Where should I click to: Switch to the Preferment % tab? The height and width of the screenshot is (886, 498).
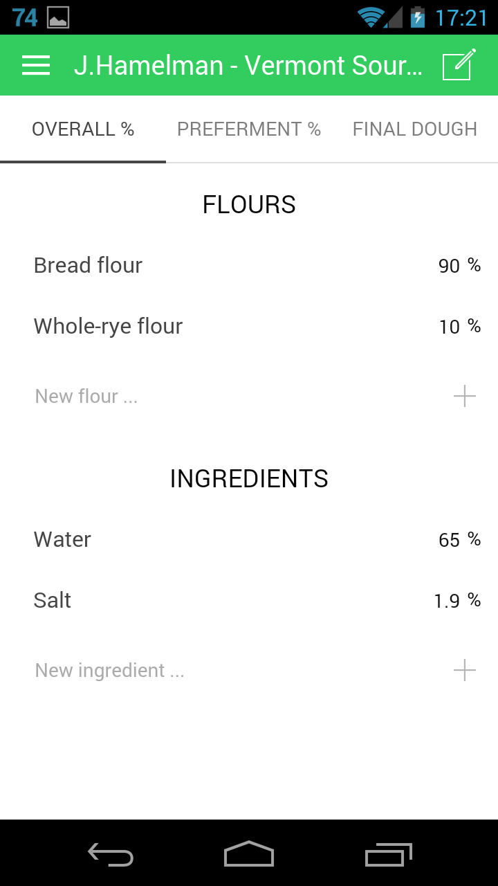249,129
